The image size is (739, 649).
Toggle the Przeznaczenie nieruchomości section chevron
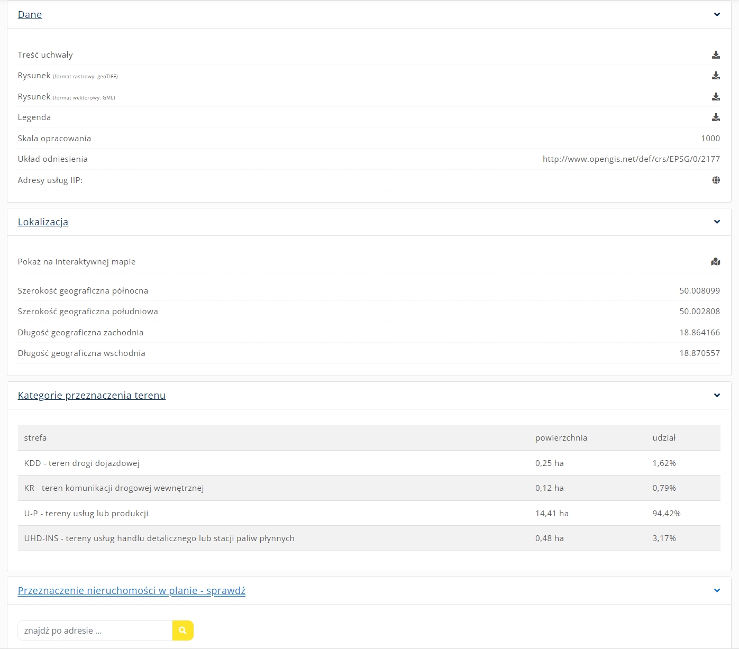[717, 591]
